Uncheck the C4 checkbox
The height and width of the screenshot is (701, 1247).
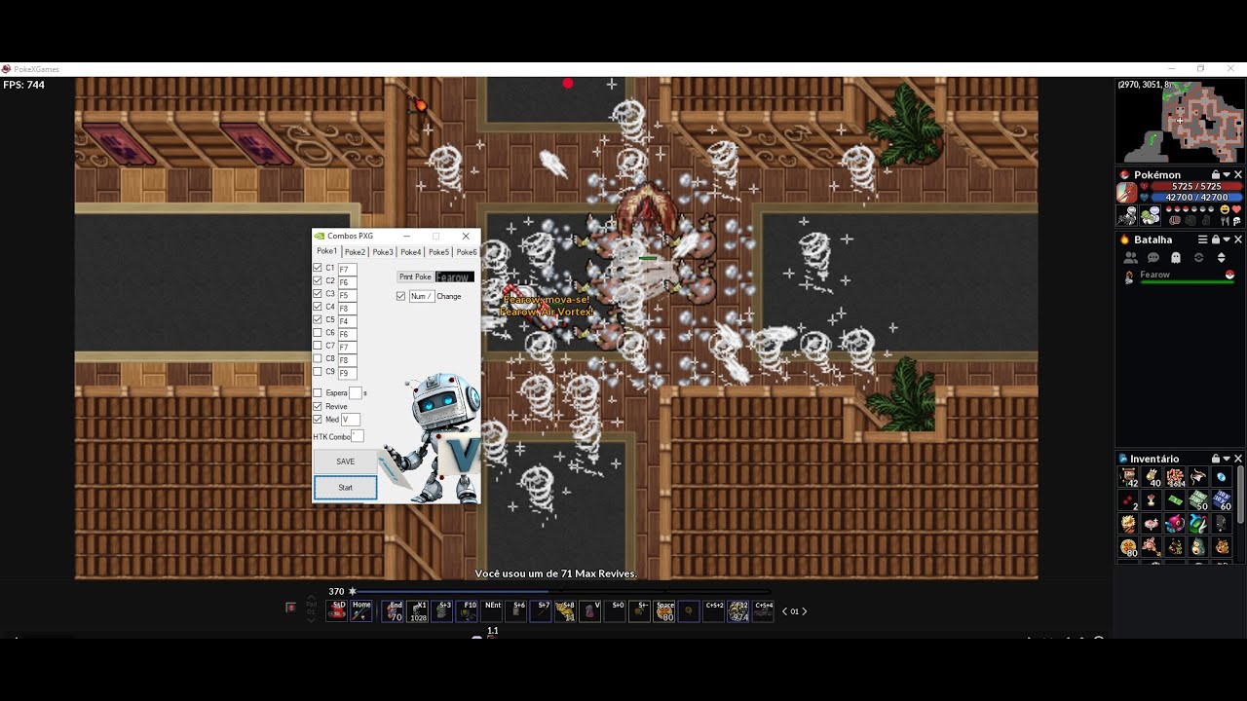pyautogui.click(x=318, y=307)
